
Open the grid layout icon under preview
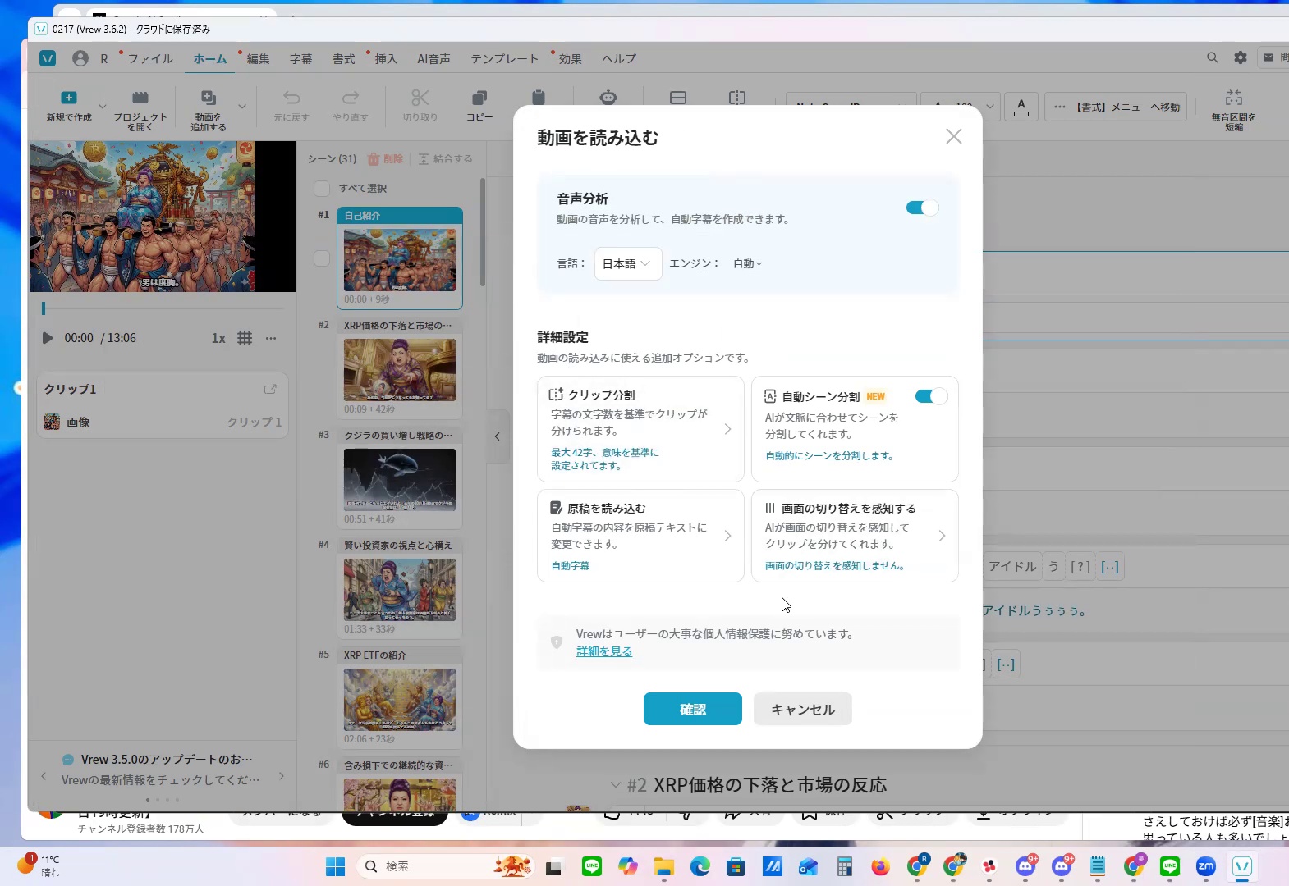pyautogui.click(x=245, y=338)
